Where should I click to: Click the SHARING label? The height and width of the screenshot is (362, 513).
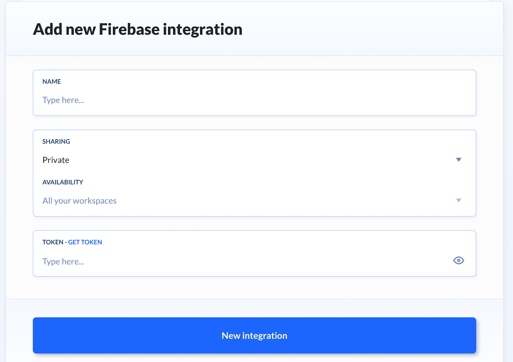[56, 141]
